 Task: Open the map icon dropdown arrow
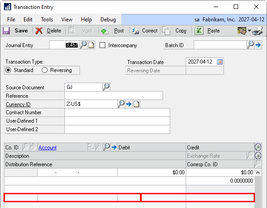[249, 31]
